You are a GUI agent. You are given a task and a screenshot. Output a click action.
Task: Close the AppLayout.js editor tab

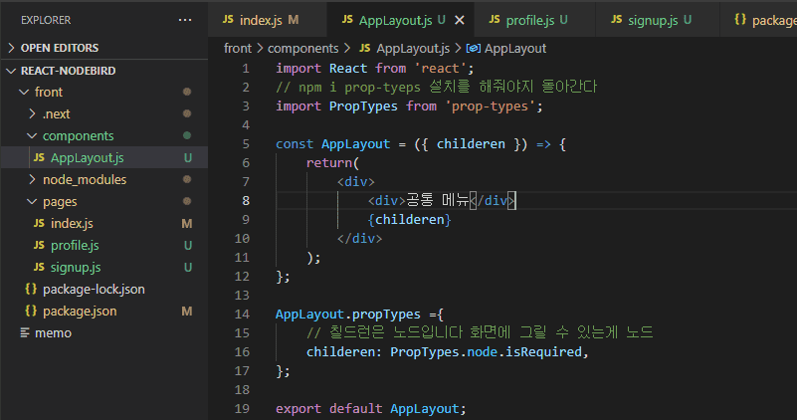[459, 20]
